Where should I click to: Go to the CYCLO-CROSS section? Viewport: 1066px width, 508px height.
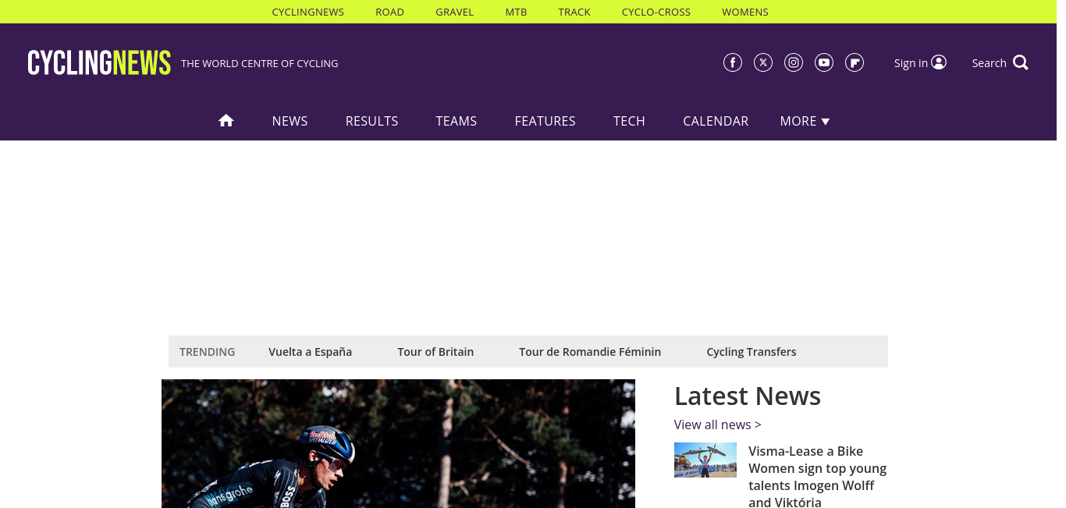point(656,12)
